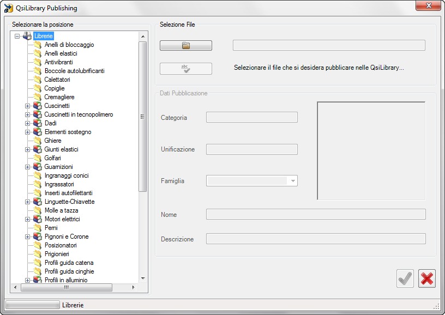This screenshot has width=445, height=315.
Task: Click the books icon beside Pignoni e Corone
Action: click(x=38, y=237)
